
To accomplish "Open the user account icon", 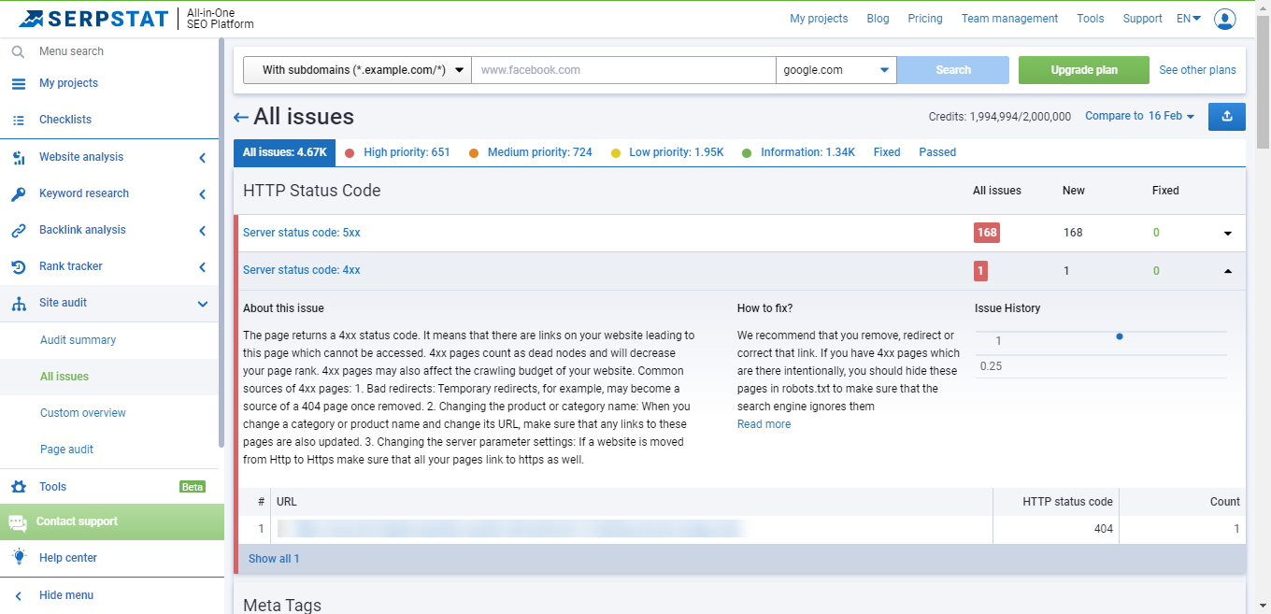I will [x=1225, y=19].
